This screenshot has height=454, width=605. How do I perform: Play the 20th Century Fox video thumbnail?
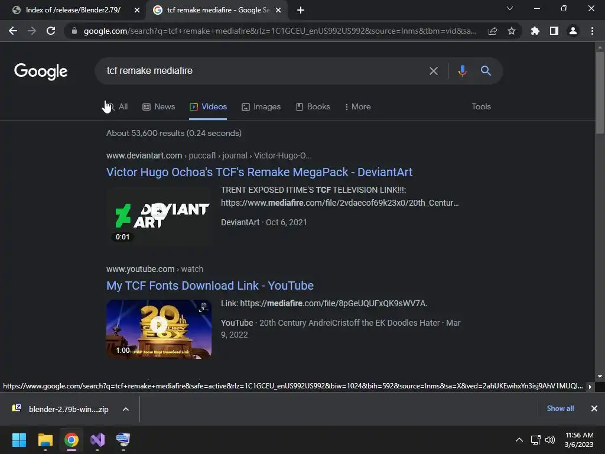[x=159, y=329]
